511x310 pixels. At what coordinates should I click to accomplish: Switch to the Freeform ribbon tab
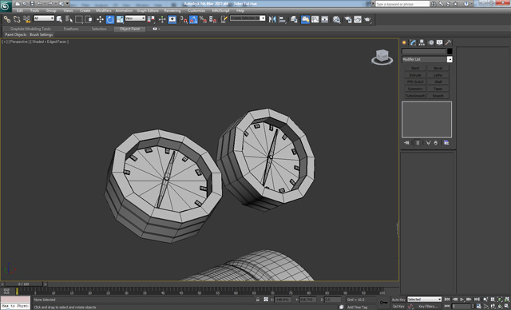click(x=71, y=29)
